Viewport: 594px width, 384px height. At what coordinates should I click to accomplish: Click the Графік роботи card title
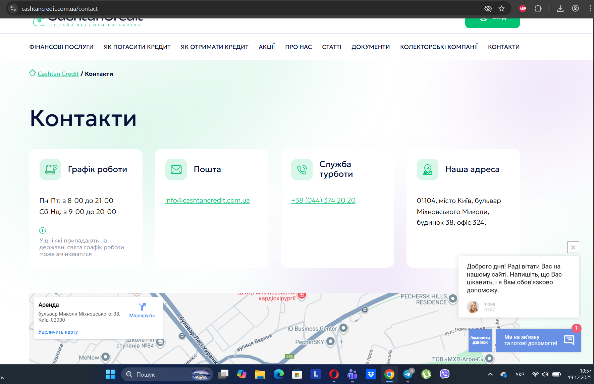[98, 169]
